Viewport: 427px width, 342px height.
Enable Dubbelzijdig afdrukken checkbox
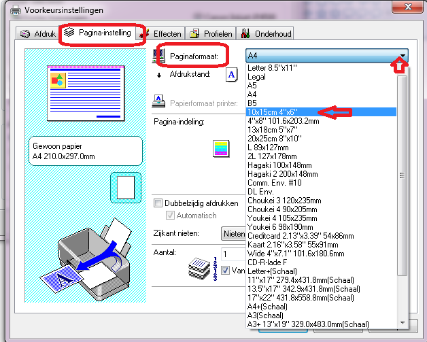click(158, 203)
